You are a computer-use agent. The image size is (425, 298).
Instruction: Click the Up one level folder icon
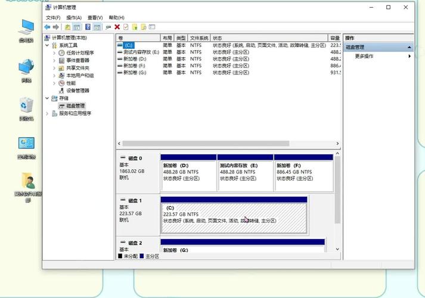(x=67, y=27)
